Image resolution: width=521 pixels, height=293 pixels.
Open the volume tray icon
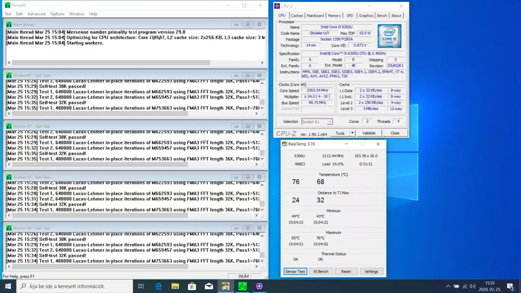(x=472, y=286)
